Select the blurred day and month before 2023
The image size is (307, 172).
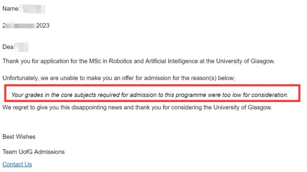(19, 25)
